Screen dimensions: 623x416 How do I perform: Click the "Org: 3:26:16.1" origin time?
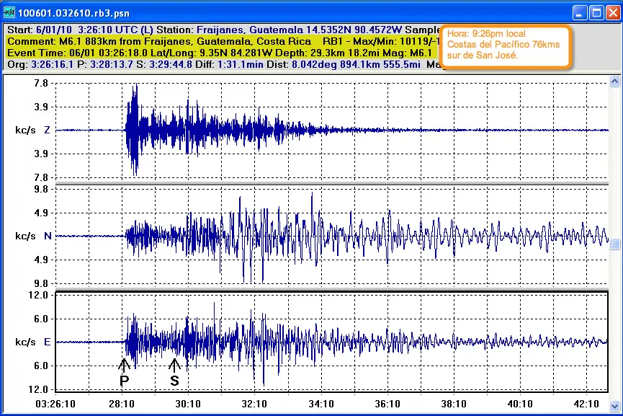pos(40,64)
